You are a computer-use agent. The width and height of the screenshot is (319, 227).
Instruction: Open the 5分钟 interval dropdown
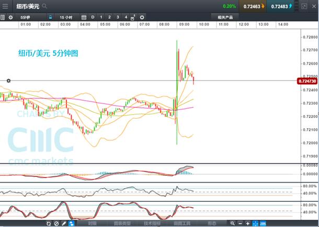30,17
